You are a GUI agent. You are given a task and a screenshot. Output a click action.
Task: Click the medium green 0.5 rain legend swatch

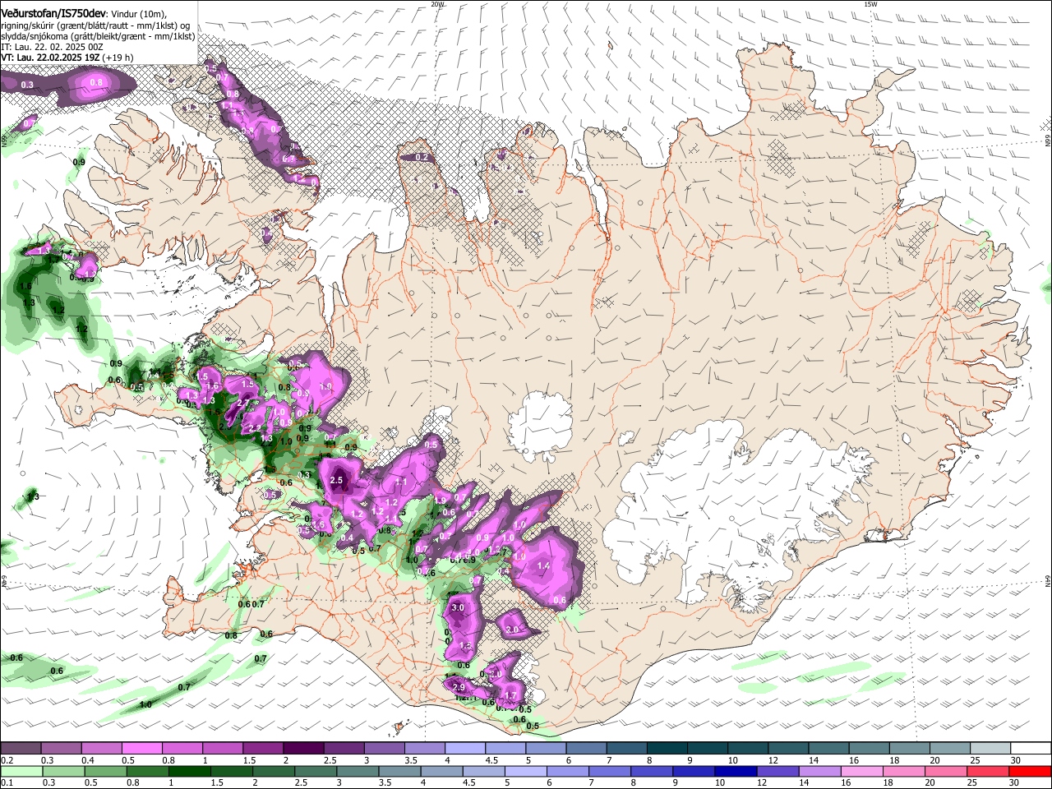[x=105, y=771]
